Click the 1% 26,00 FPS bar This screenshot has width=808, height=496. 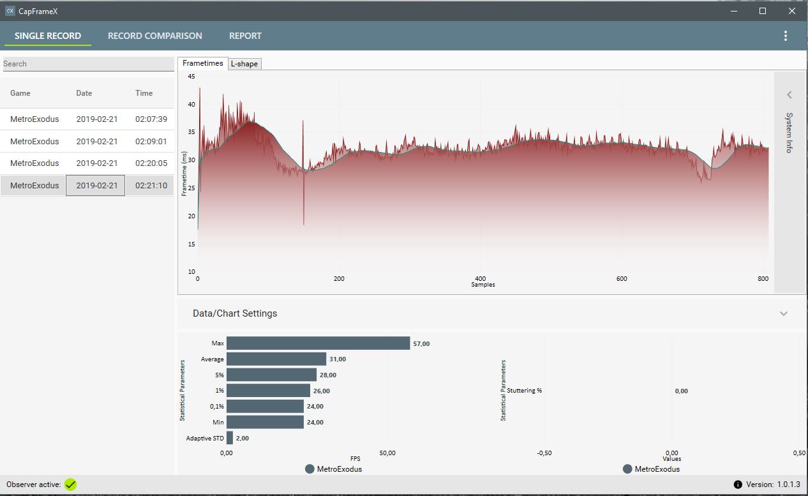[x=268, y=391]
